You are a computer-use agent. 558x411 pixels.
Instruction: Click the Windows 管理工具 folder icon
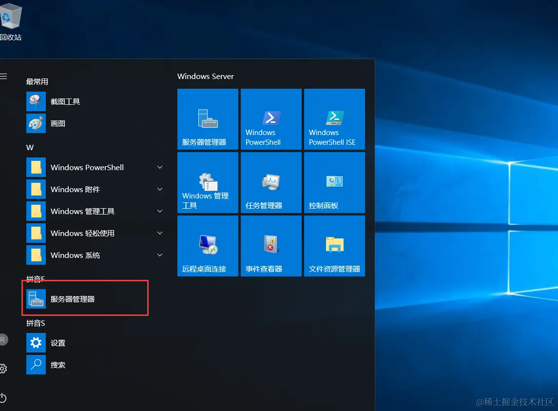click(36, 211)
